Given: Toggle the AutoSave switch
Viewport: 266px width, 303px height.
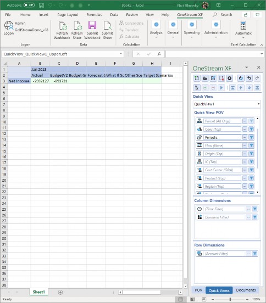Looking at the screenshot, I should [29, 5].
